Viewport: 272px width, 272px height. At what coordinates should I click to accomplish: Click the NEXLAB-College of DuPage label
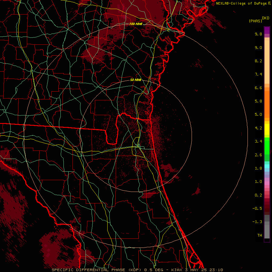[x=241, y=3]
